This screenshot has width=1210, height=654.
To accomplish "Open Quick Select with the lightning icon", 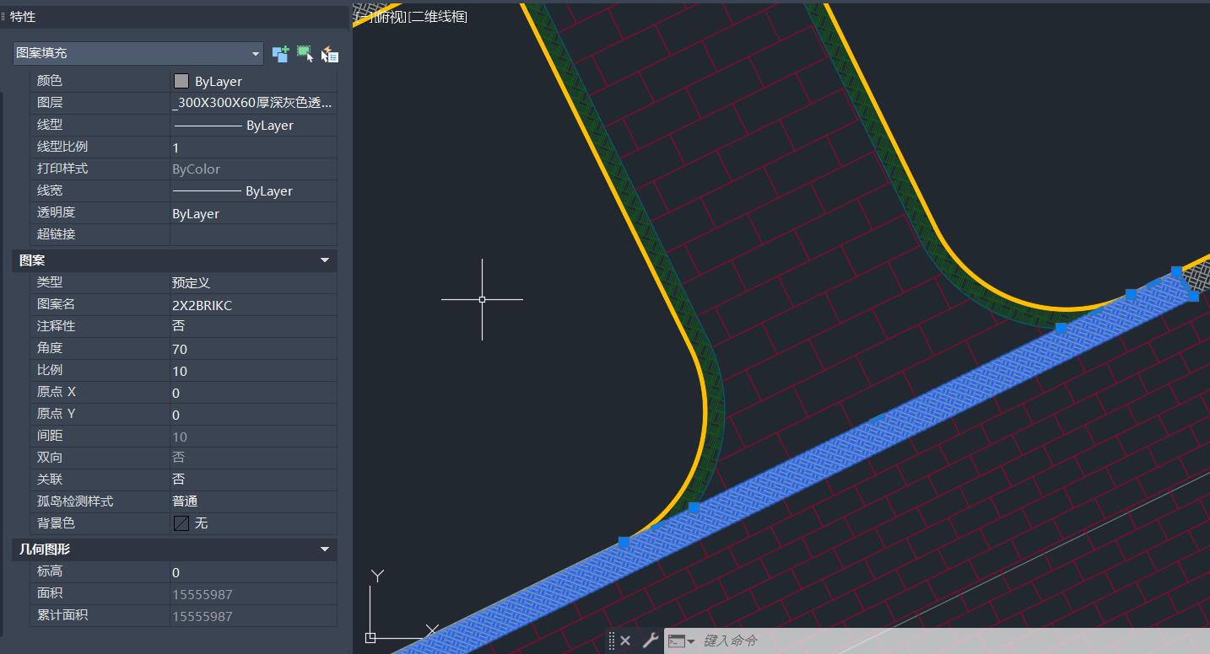I will click(330, 54).
